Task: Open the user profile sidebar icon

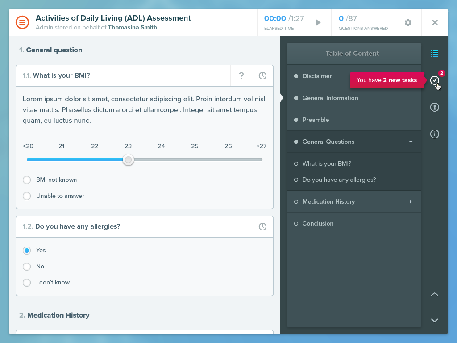Action: [x=435, y=107]
